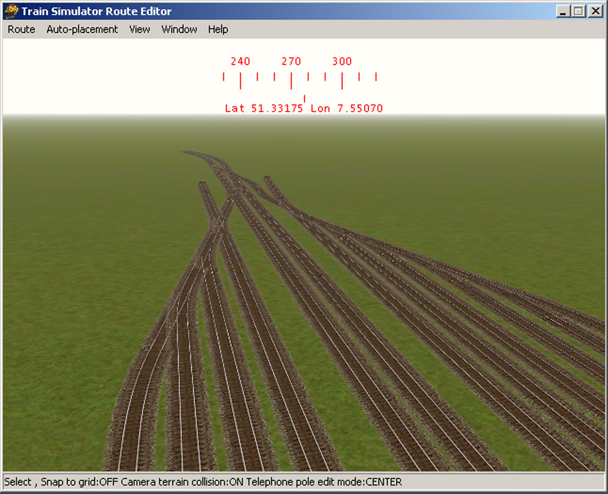The width and height of the screenshot is (608, 494).
Task: Click the Train Simulator Route Editor title text
Action: coord(96,11)
